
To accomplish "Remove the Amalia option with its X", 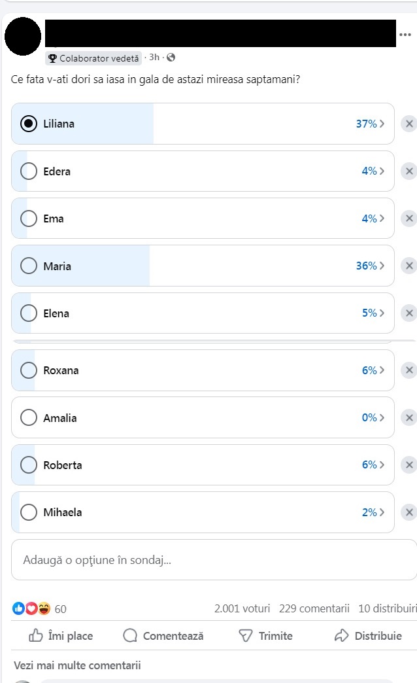I will point(409,417).
